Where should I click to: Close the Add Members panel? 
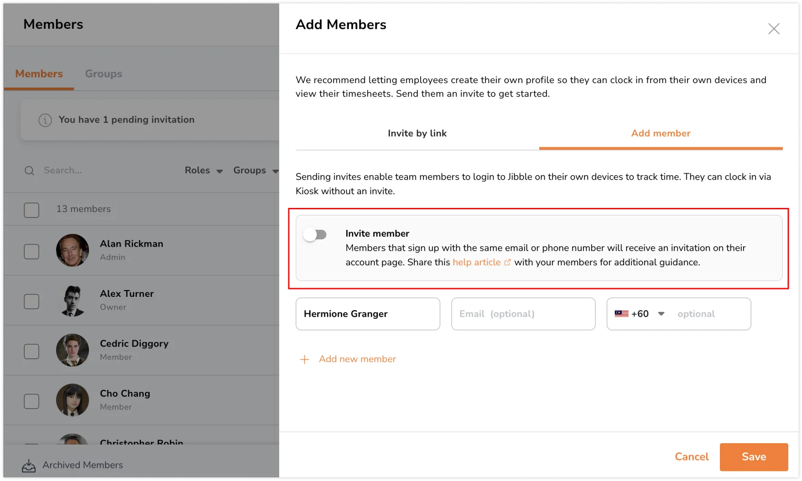pyautogui.click(x=774, y=29)
